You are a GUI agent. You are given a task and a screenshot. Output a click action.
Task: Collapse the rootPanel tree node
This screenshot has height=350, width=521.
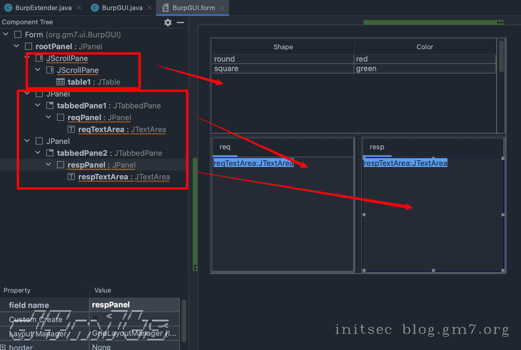pos(16,46)
